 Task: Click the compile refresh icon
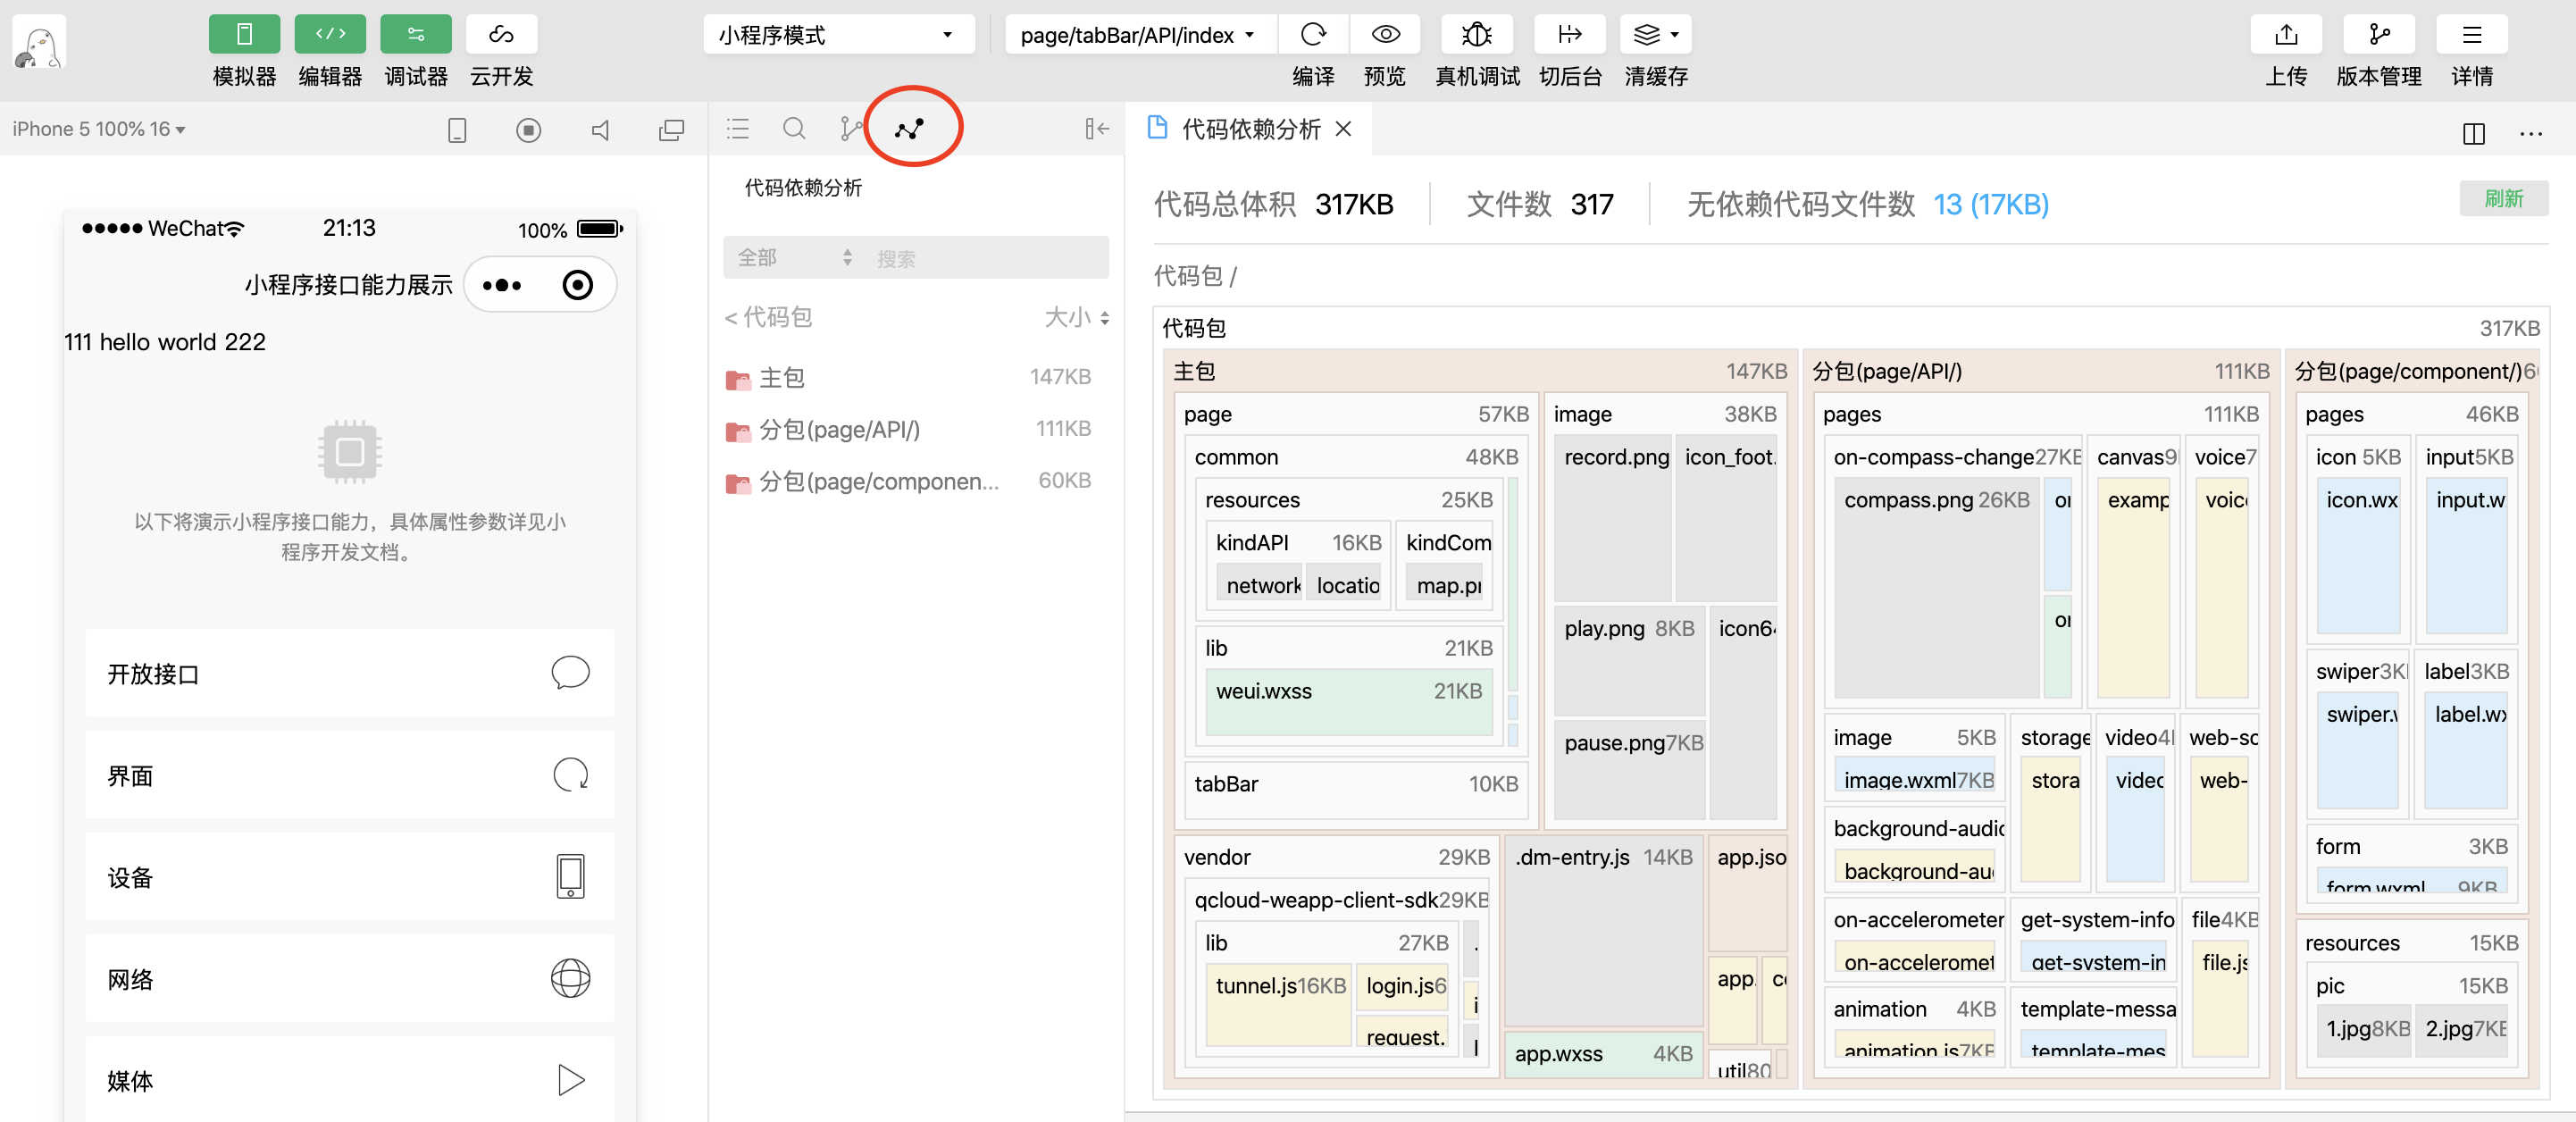[1313, 35]
